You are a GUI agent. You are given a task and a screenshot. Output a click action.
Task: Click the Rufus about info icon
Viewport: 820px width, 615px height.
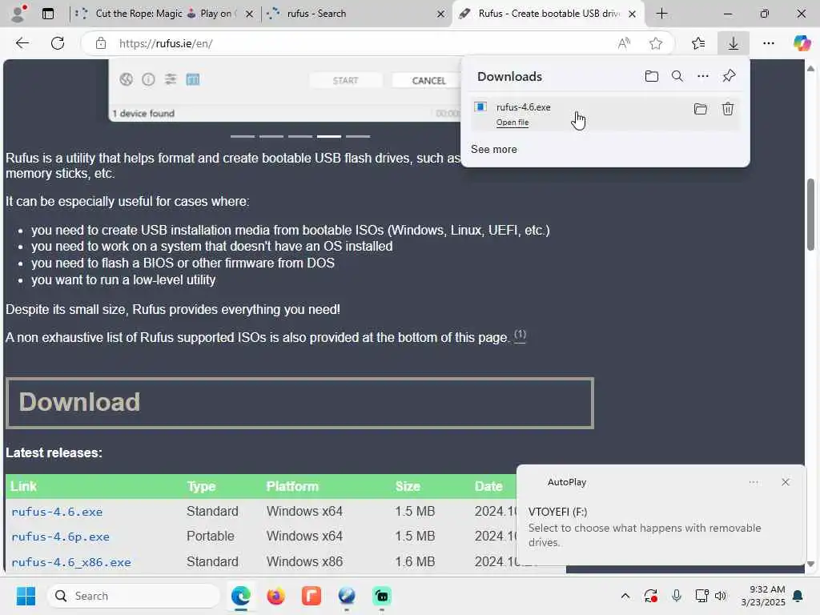[x=148, y=79]
